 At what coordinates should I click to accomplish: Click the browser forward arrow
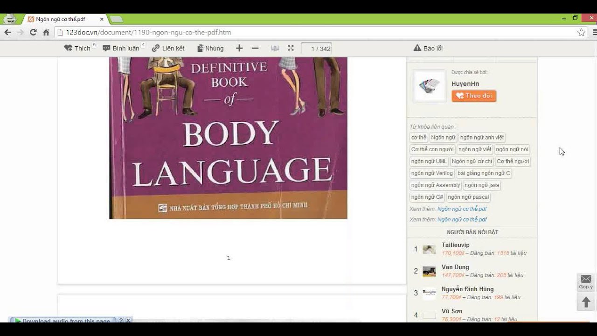pos(20,32)
